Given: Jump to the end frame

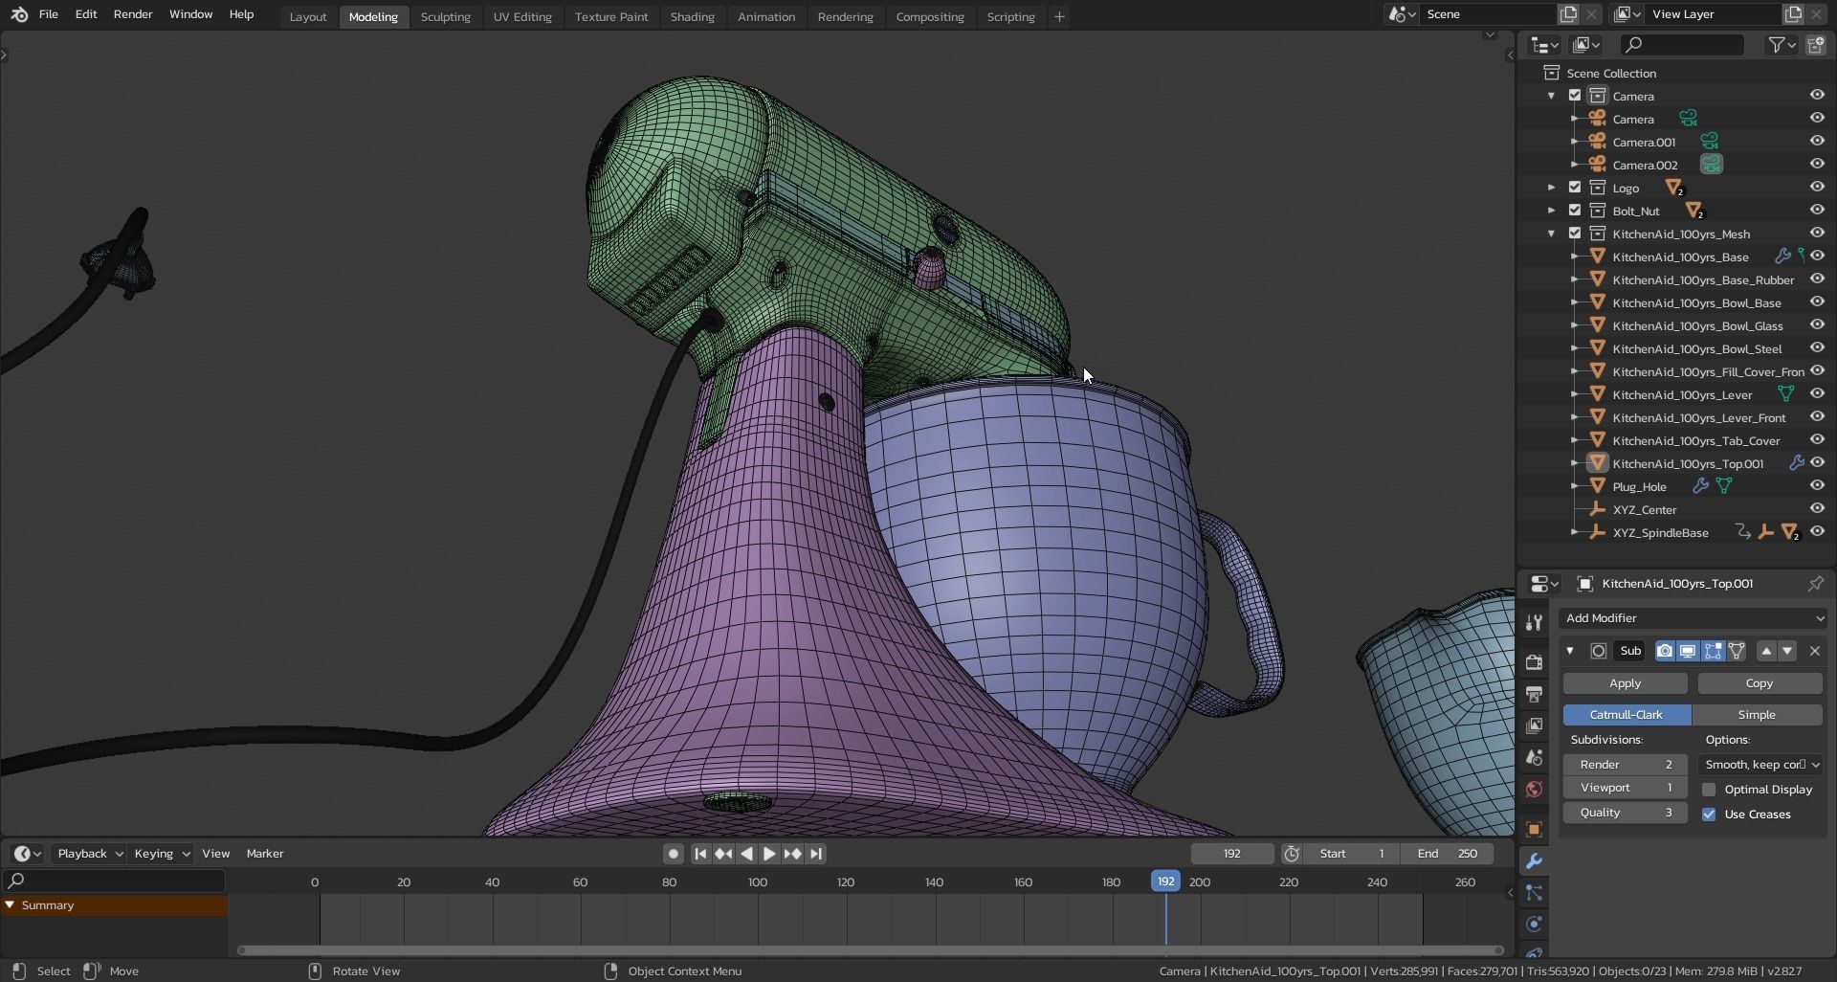Looking at the screenshot, I should [x=815, y=854].
